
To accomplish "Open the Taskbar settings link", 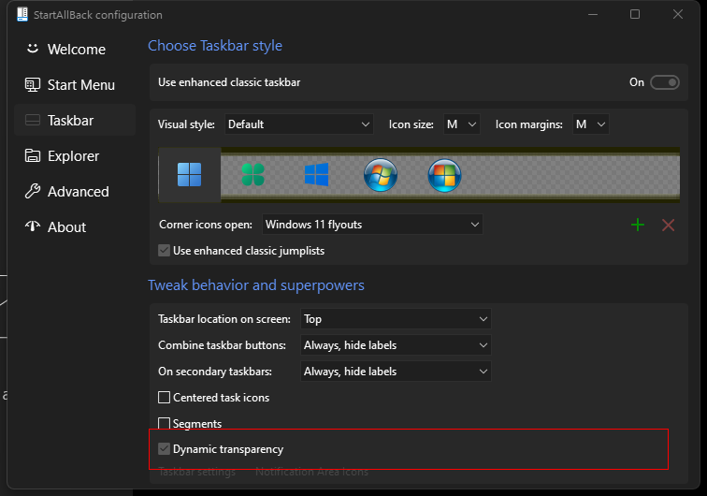I will pyautogui.click(x=197, y=472).
